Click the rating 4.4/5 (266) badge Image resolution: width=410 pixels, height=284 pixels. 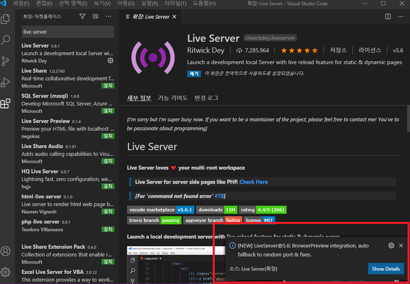coord(263,210)
